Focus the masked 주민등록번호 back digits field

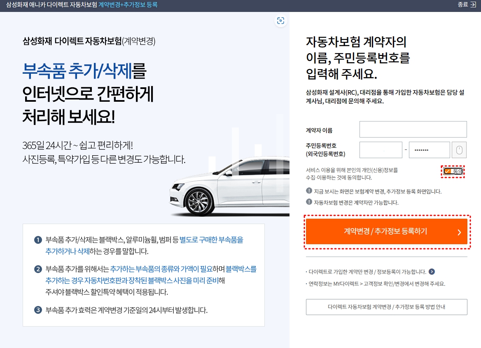click(x=430, y=150)
